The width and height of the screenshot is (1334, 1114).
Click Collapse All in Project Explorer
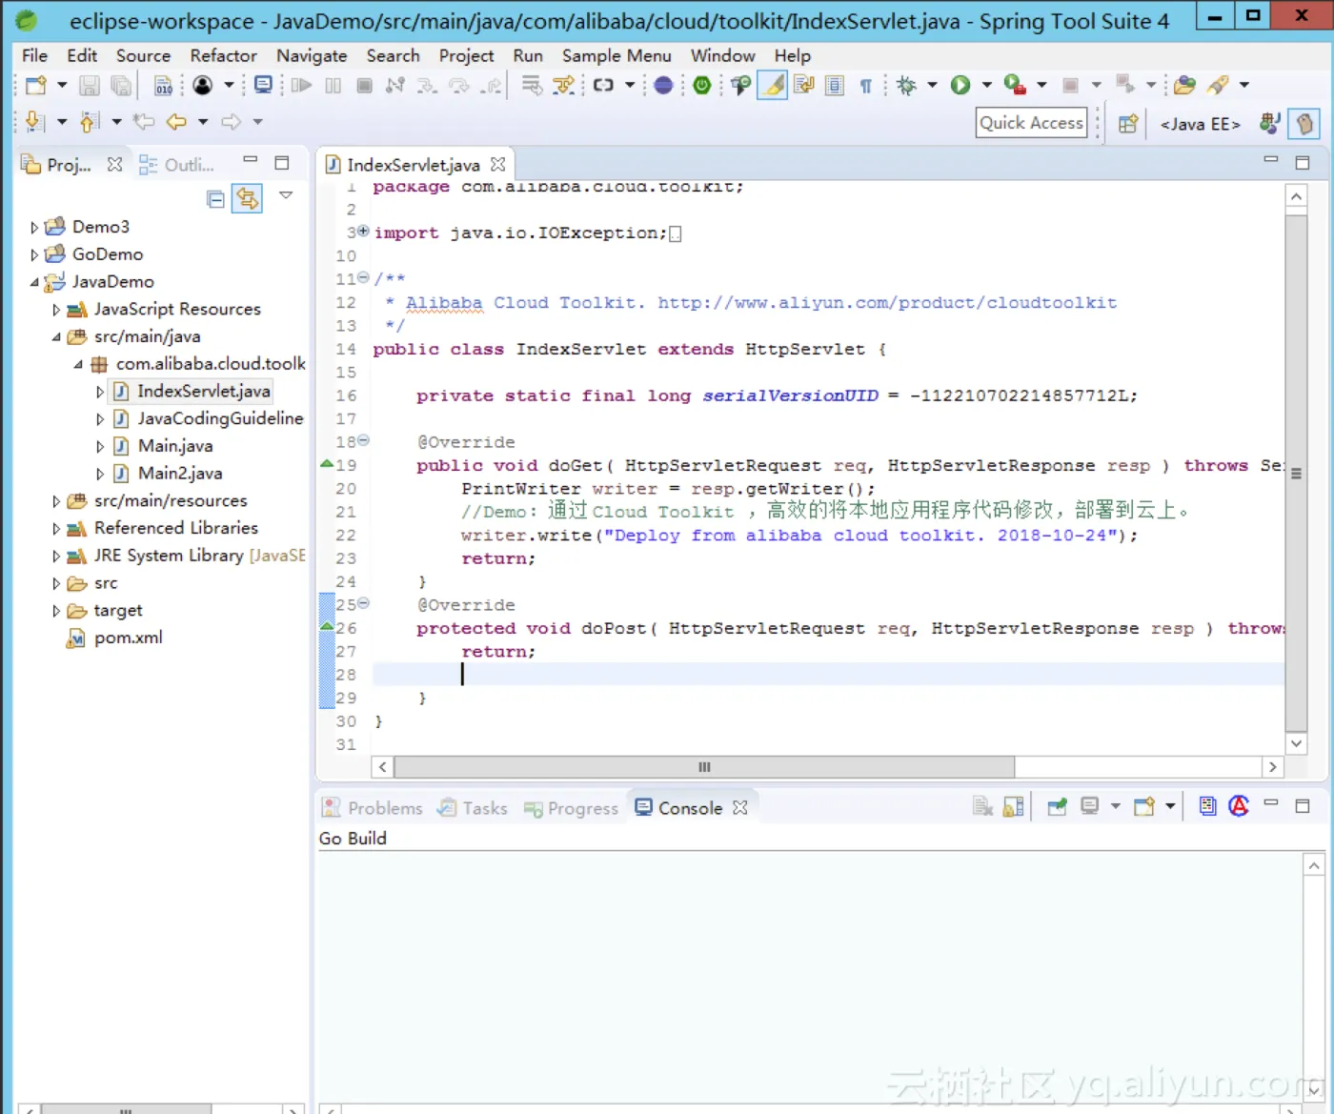click(216, 198)
